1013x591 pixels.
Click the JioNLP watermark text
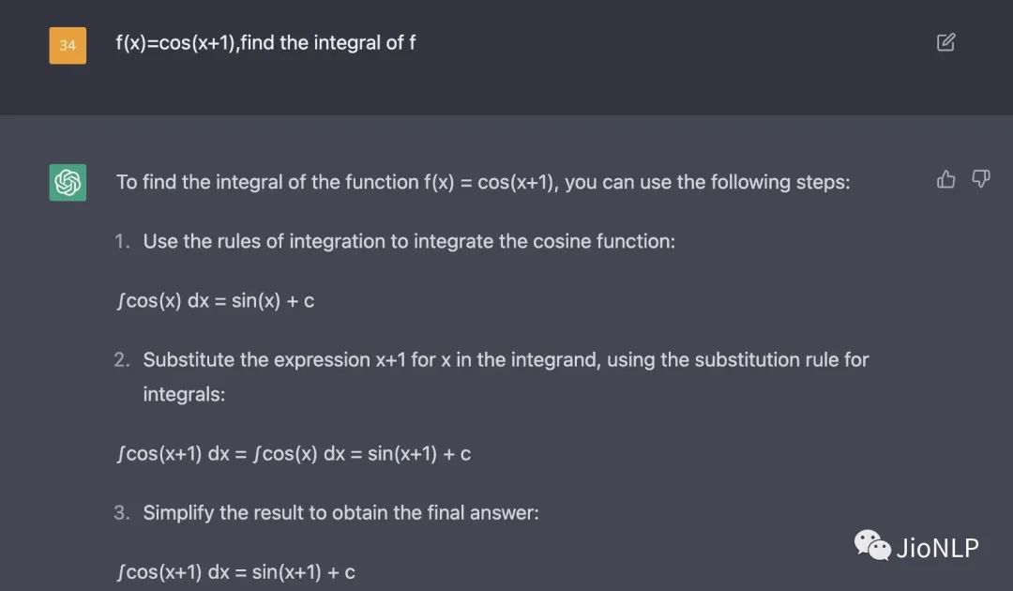(x=937, y=547)
